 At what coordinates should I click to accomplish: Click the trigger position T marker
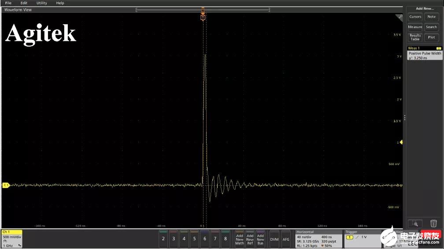point(203,18)
